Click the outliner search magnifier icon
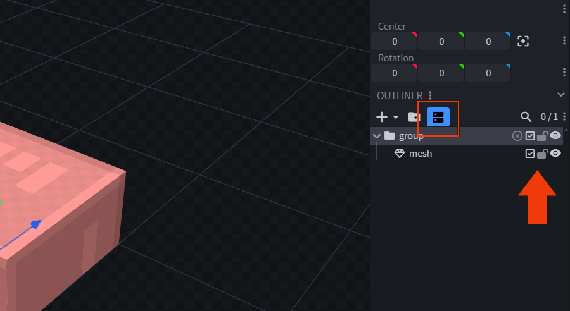 526,117
